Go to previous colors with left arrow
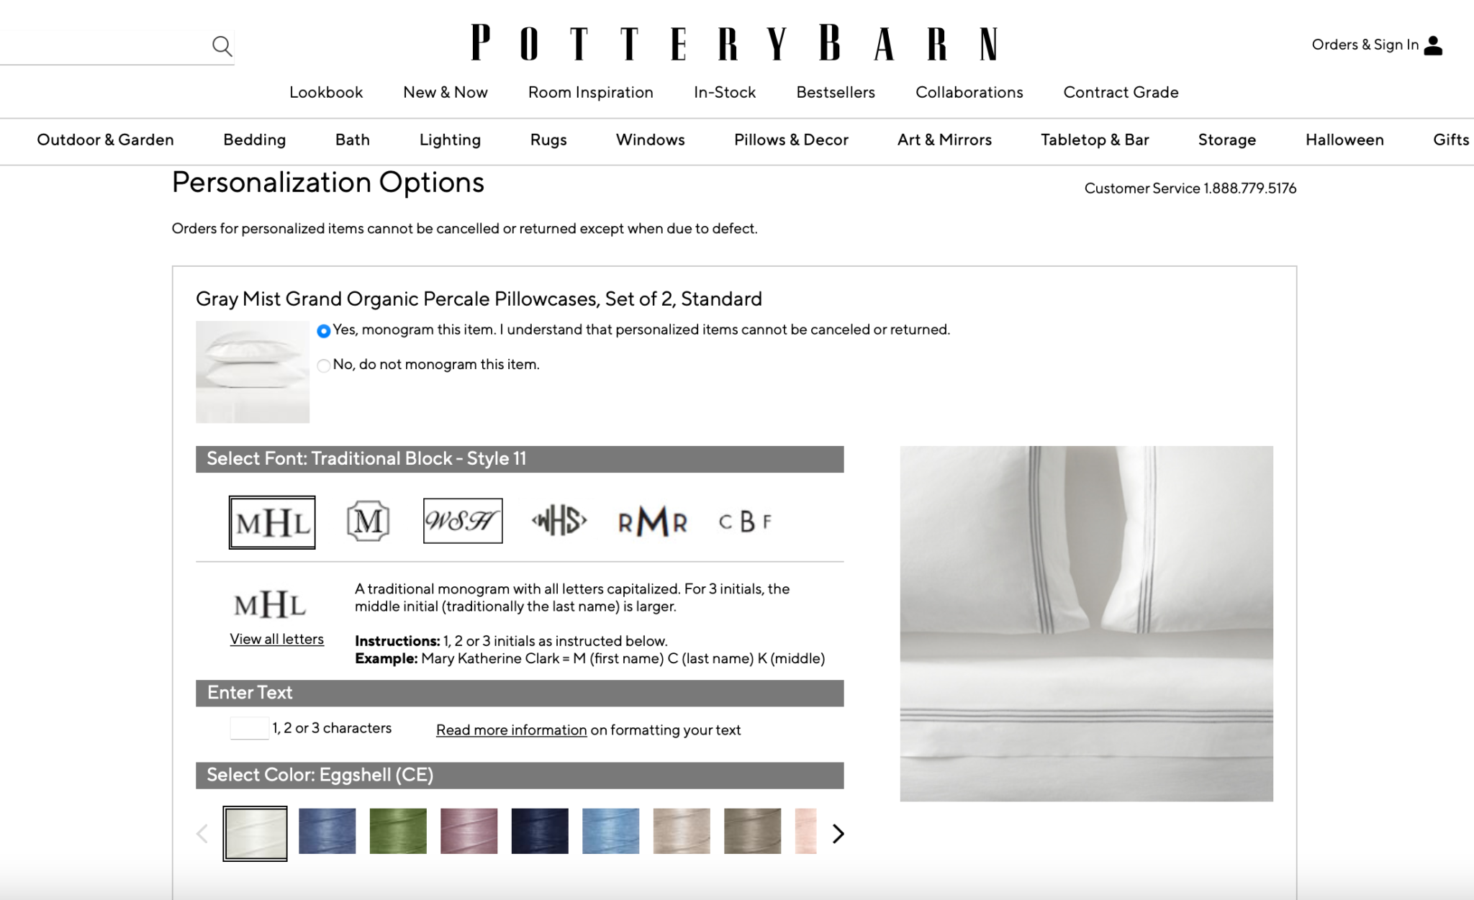Screen dimensions: 1474x900 (x=202, y=834)
